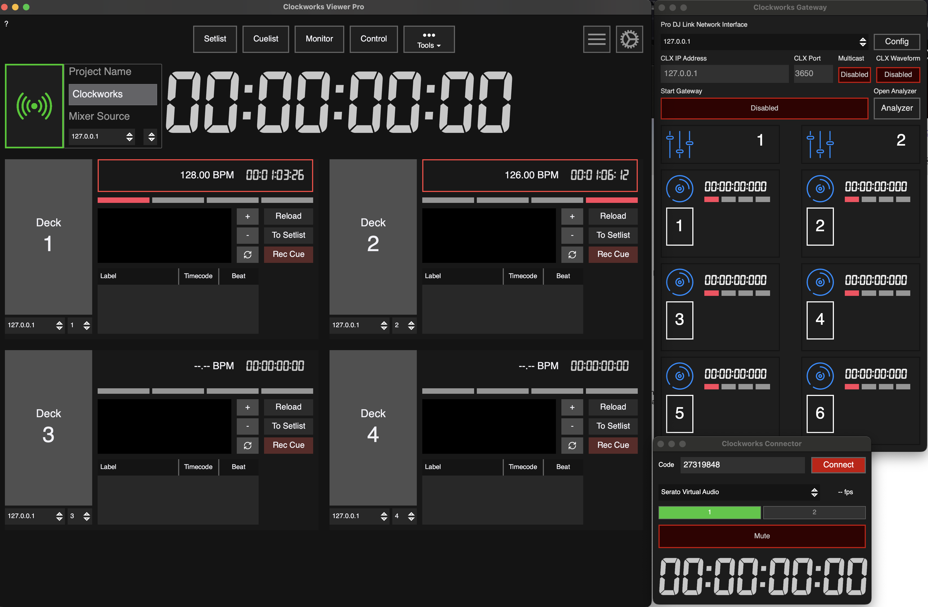Click To Setlist on Deck 2
The image size is (928, 607).
pos(613,235)
